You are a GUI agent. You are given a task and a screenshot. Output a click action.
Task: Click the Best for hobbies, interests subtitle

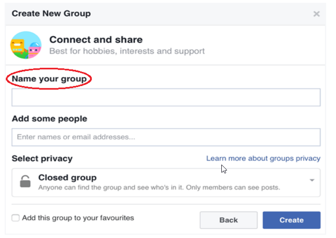click(127, 51)
